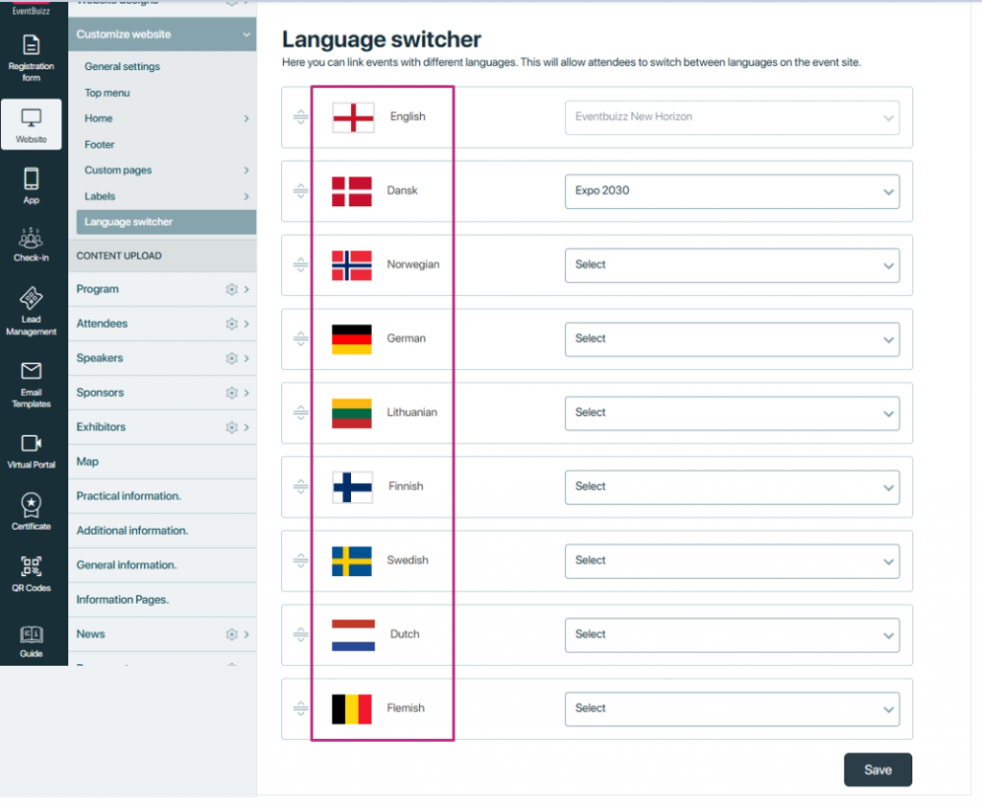The width and height of the screenshot is (982, 805).
Task: Open the Attendees menu item
Action: coord(102,324)
